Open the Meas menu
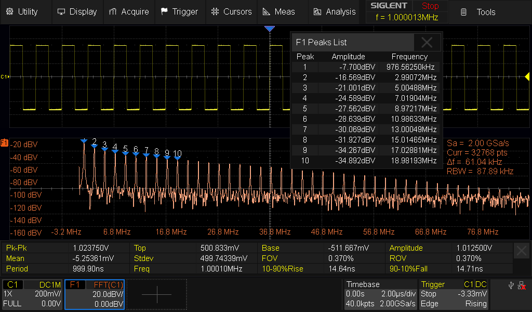The width and height of the screenshot is (532, 312). click(279, 11)
